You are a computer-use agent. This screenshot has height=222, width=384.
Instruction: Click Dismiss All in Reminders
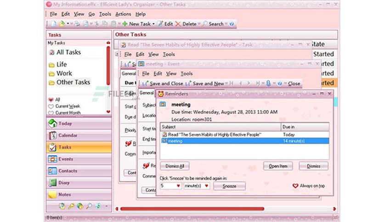pyautogui.click(x=175, y=166)
